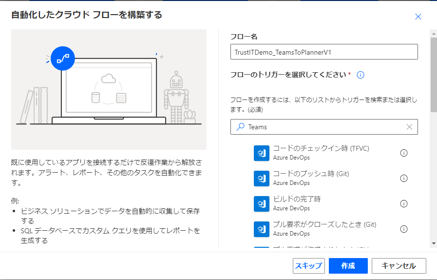
Task: Click the キャンセル button
Action: point(399,266)
